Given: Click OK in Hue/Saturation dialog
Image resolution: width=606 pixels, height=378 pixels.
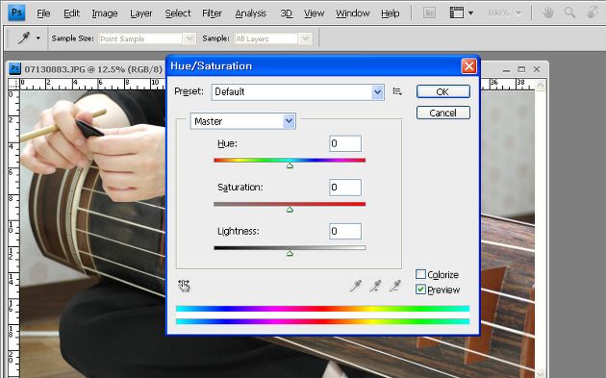Looking at the screenshot, I should pos(442,91).
